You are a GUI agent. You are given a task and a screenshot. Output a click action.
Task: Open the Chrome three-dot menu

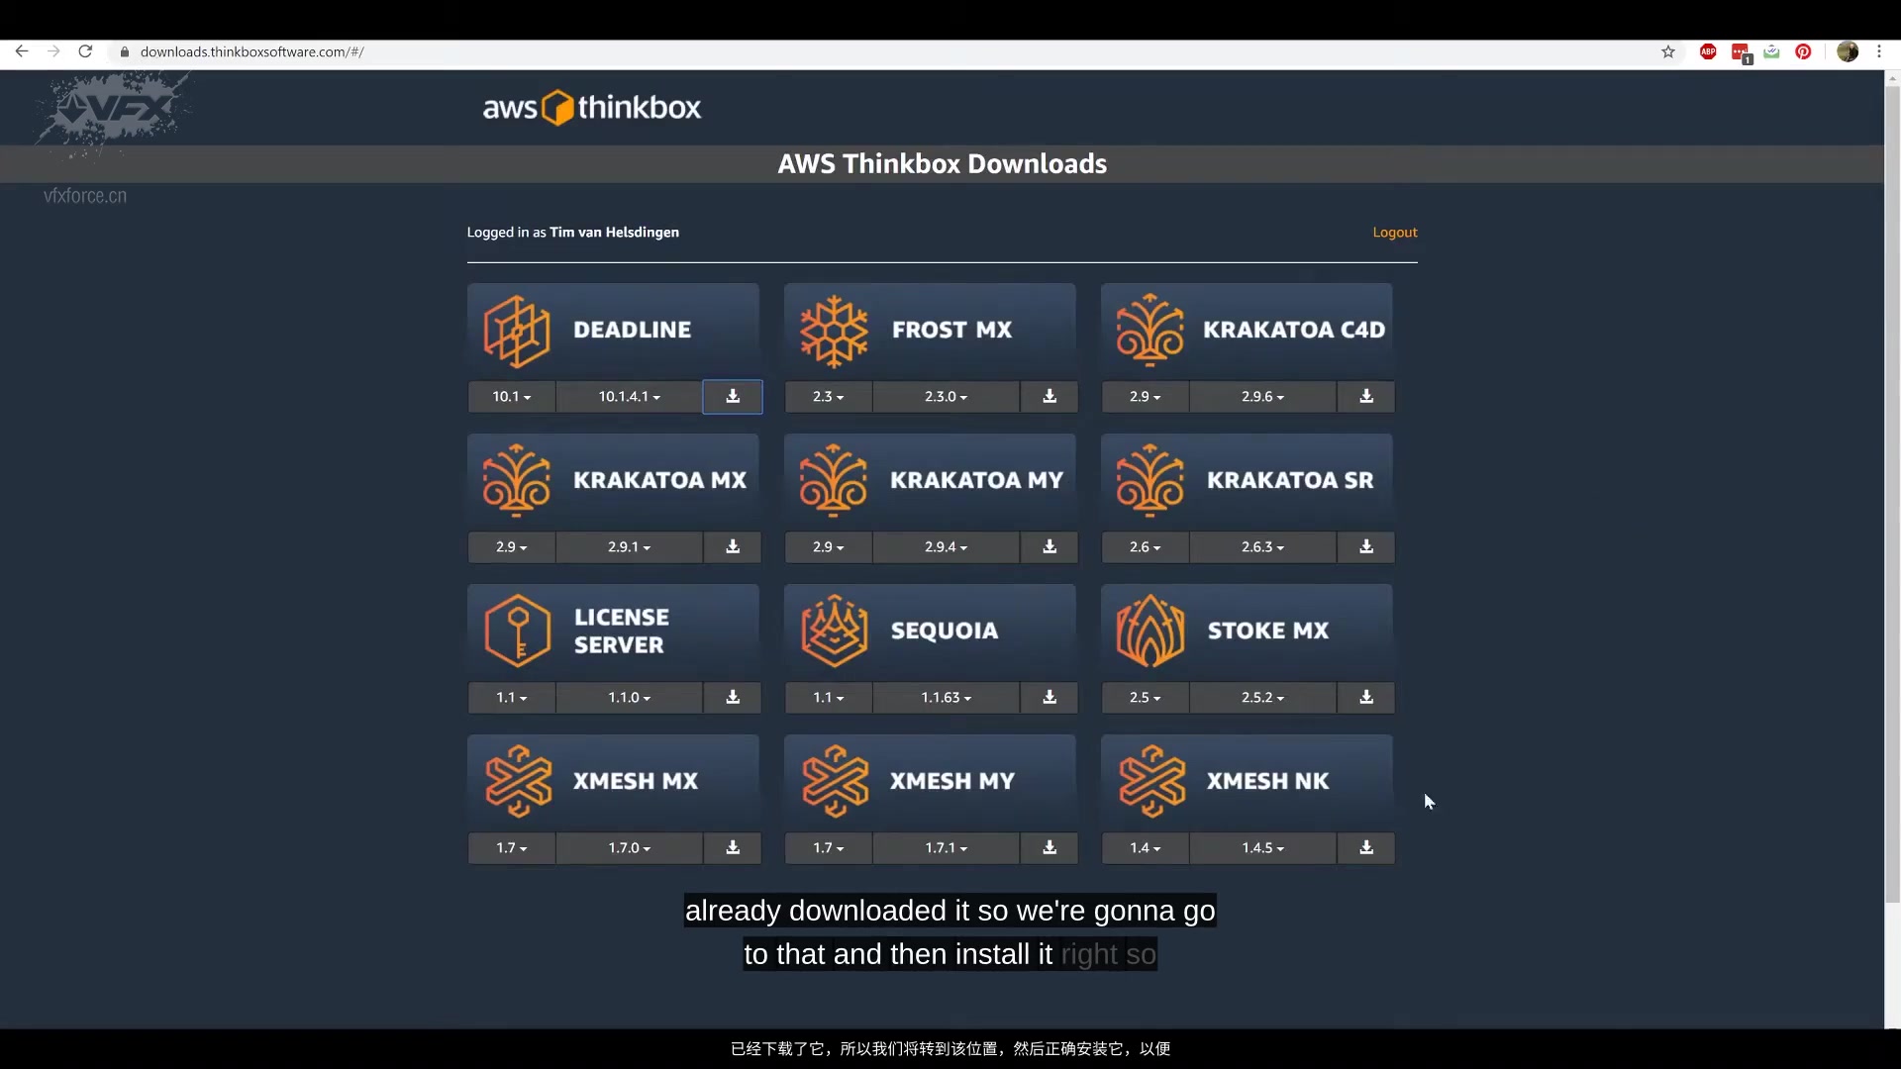pos(1879,52)
